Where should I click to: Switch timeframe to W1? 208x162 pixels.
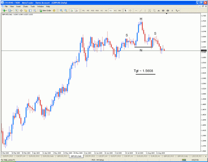[115, 10]
